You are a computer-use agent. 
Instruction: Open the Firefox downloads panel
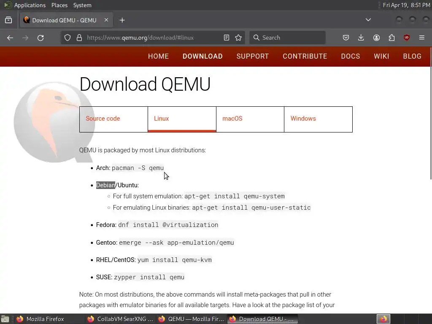pos(361,38)
